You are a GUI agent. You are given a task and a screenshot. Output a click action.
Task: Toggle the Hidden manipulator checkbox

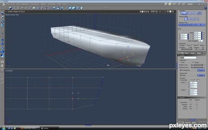pos(180,45)
